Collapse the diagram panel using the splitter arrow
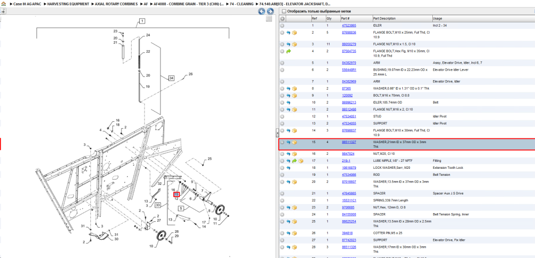 (277, 132)
